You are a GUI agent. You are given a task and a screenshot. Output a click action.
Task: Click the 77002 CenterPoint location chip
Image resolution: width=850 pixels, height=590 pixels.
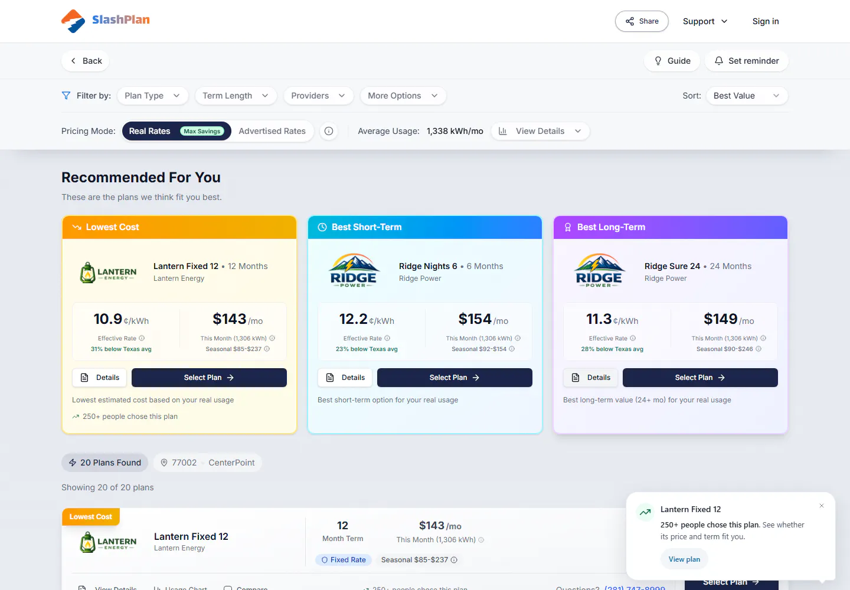(x=208, y=463)
